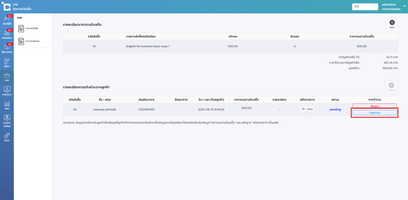
Task: Open the ไทย language dropdown
Action: pyautogui.click(x=365, y=7)
